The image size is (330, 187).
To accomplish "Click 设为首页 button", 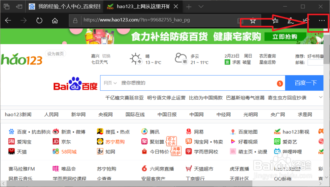I will [x=55, y=54].
